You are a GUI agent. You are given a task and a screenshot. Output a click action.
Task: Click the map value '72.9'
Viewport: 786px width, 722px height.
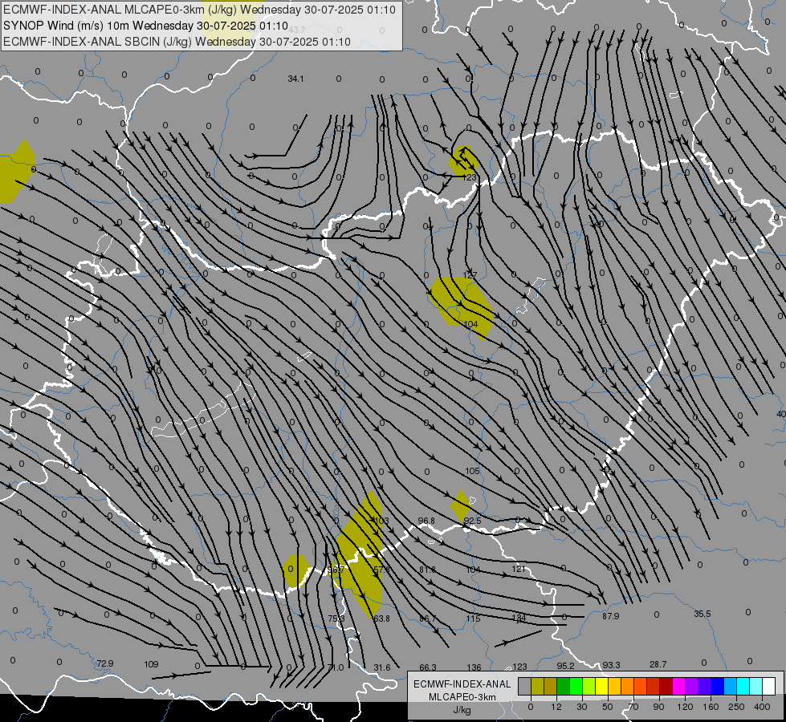coord(104,663)
